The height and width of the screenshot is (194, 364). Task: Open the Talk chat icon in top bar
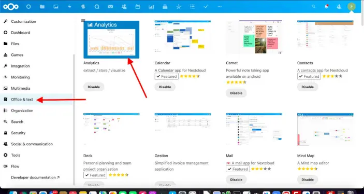pos(97,7)
